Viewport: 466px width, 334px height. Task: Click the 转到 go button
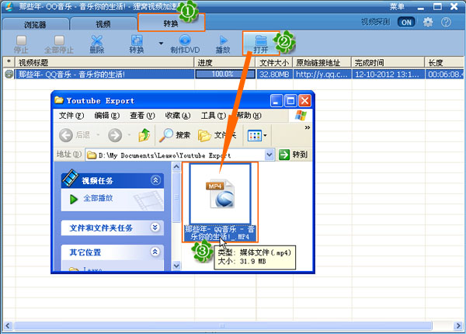pos(294,155)
